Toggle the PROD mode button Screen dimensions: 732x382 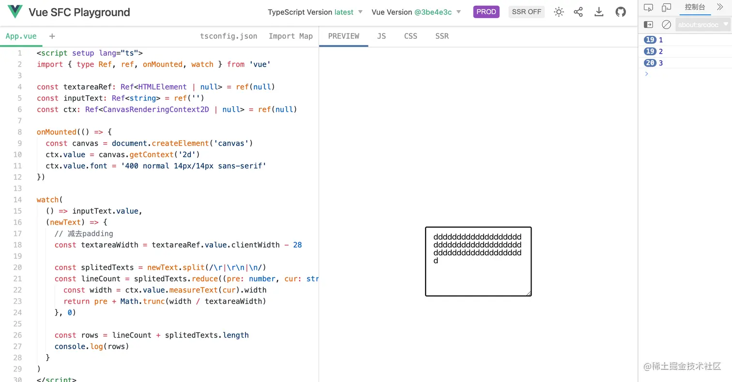point(486,12)
